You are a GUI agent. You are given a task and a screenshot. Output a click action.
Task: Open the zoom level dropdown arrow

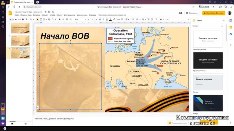coord(34,19)
